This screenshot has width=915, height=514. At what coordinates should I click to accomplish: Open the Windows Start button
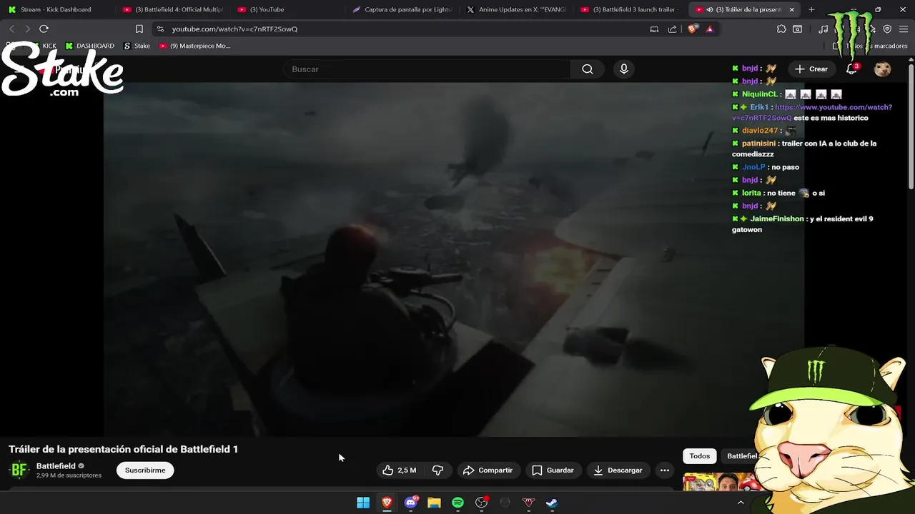point(363,503)
